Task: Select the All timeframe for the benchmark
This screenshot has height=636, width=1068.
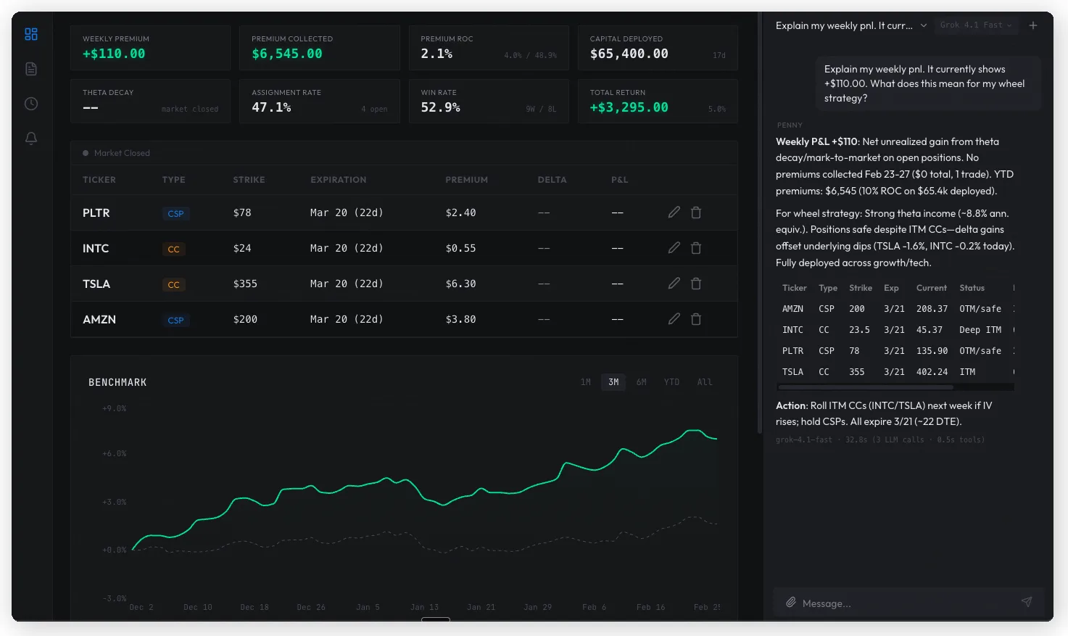Action: tap(704, 381)
